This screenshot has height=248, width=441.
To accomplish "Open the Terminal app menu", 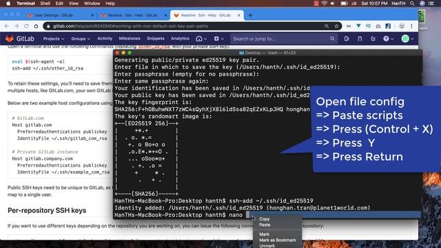I will click(x=25, y=3).
